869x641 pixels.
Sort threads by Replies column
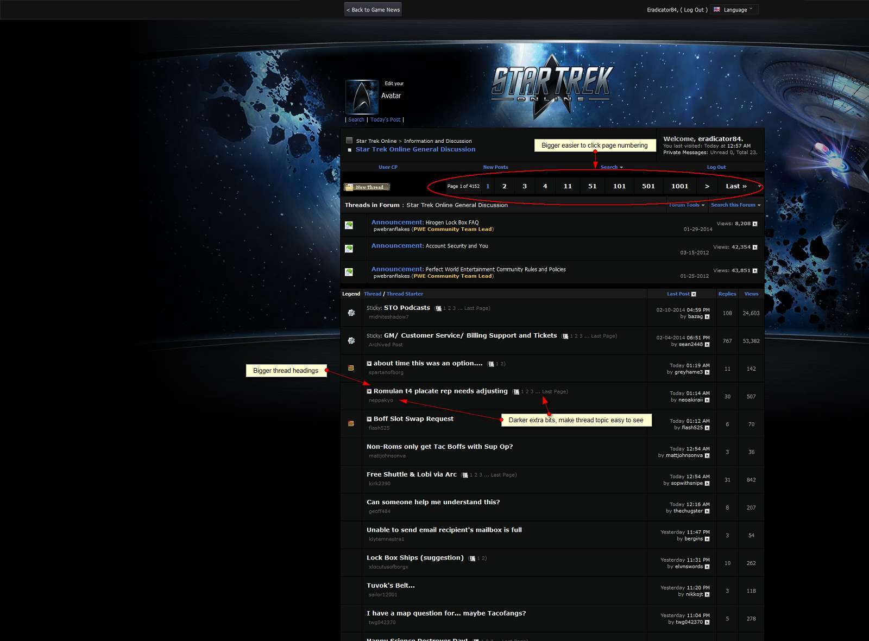click(727, 294)
